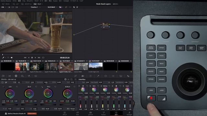Stop viewer playback
Viewport: 207px width, 116px height.
click(32, 58)
